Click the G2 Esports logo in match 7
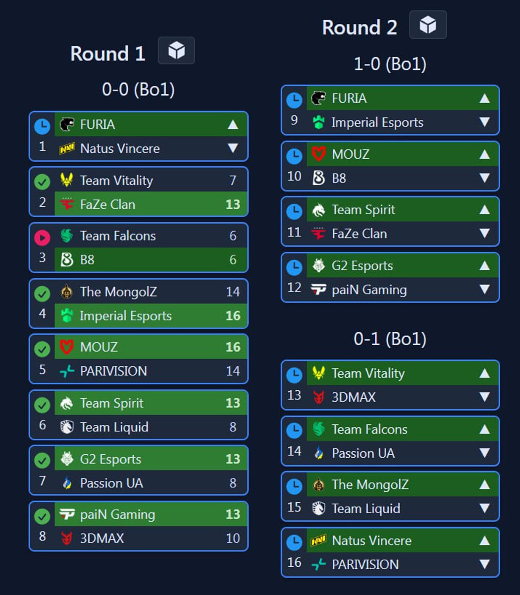Image resolution: width=520 pixels, height=595 pixels. point(67,459)
